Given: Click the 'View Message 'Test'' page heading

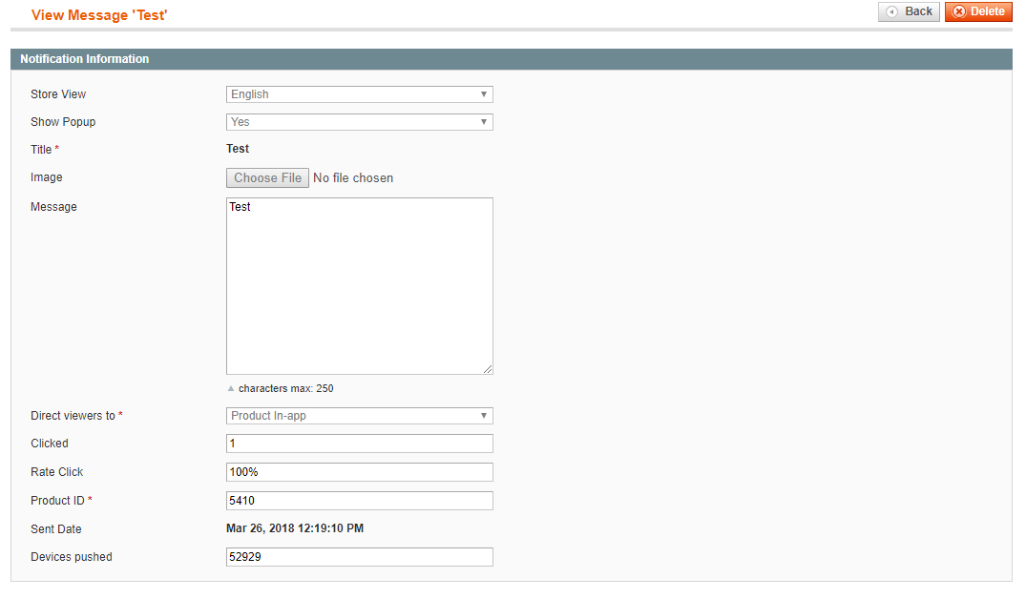Looking at the screenshot, I should (99, 15).
